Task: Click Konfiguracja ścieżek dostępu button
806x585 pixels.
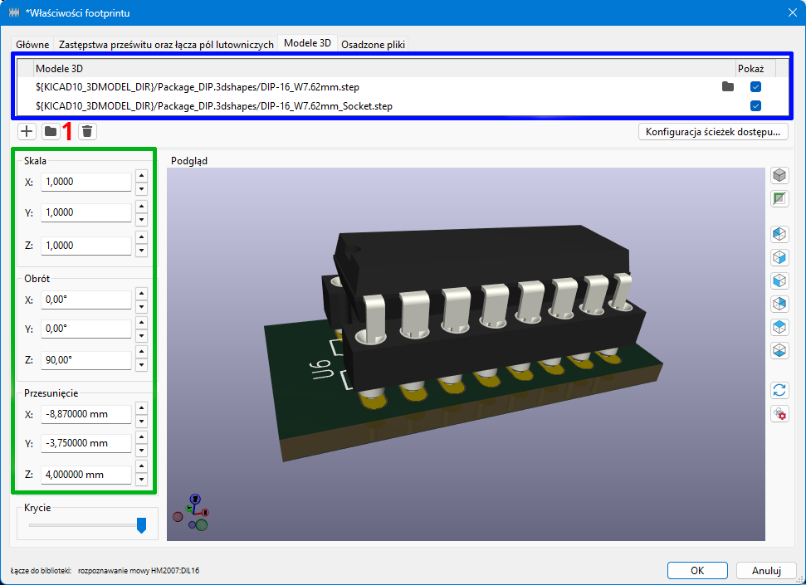Action: click(713, 132)
